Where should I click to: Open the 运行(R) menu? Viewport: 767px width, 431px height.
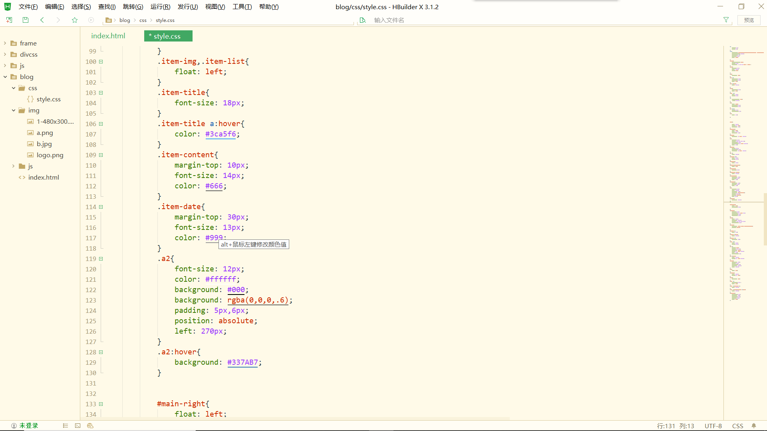point(160,7)
